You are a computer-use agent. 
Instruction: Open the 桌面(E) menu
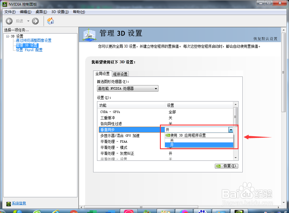point(41,12)
